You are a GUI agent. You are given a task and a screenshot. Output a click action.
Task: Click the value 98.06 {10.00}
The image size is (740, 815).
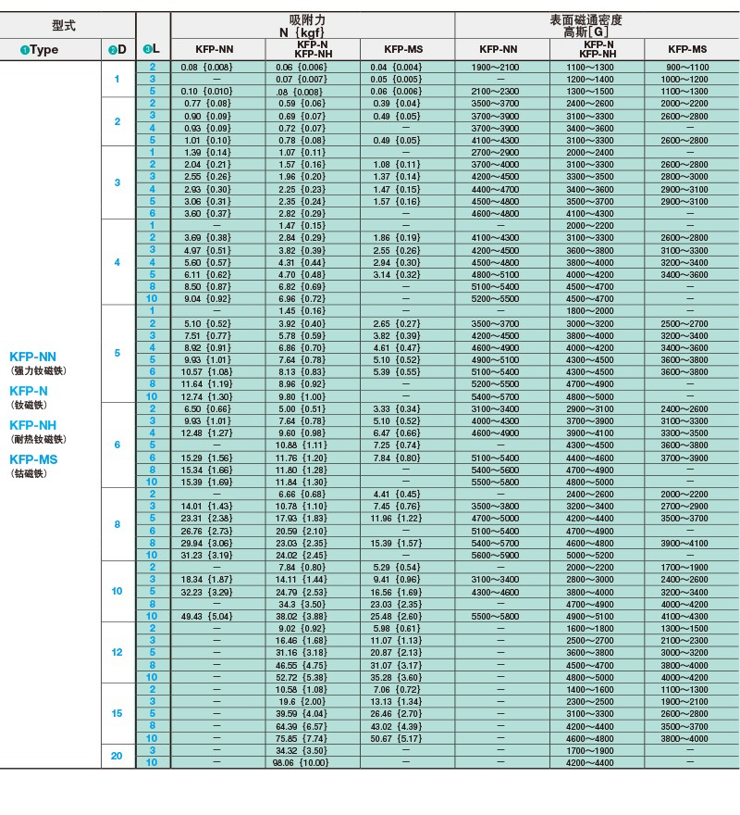(x=301, y=762)
